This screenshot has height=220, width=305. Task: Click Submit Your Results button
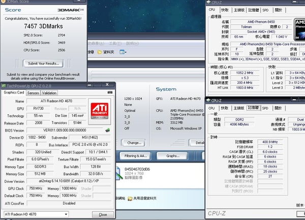(x=43, y=64)
